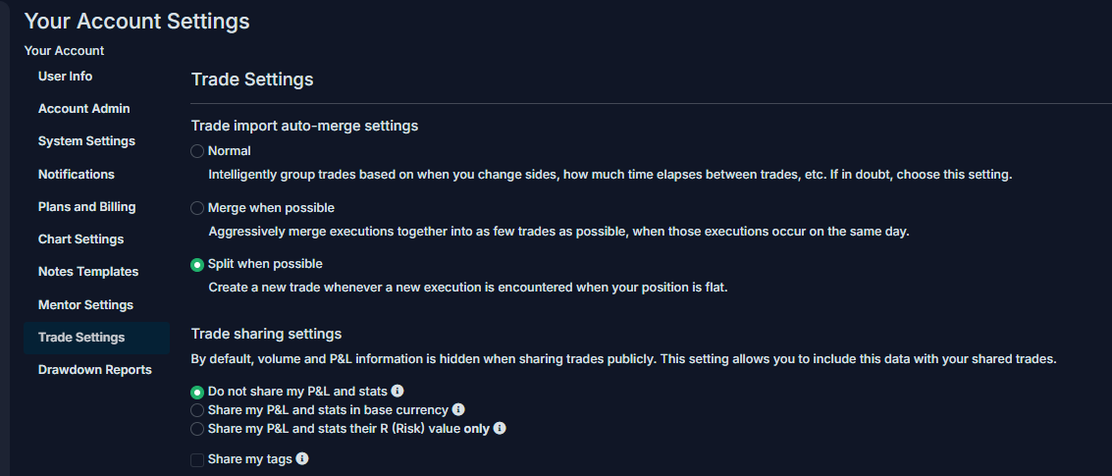
Task: Open Notes Templates settings
Action: [88, 272]
